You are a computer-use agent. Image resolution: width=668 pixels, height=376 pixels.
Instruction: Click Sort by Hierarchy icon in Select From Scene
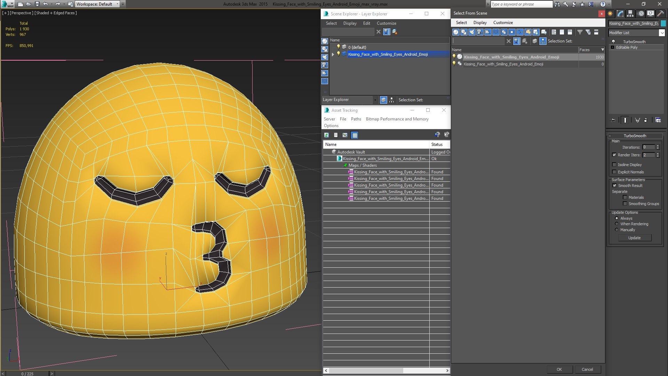click(543, 41)
